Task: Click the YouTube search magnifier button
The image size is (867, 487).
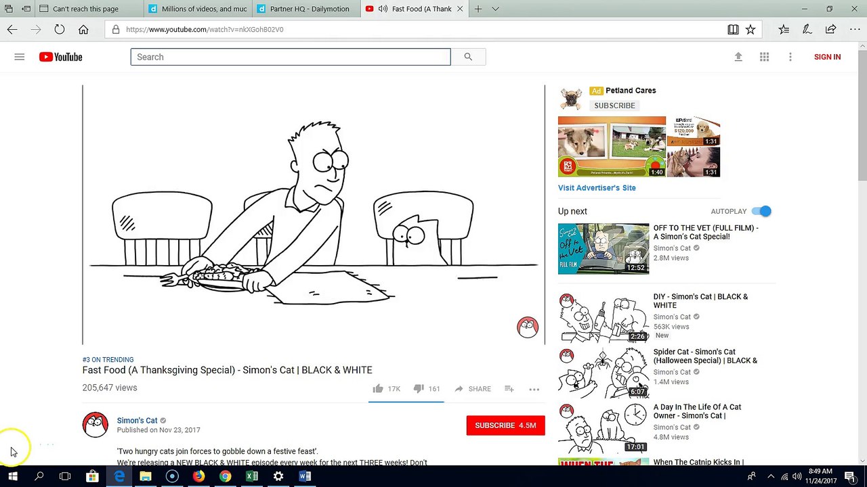Action: pyautogui.click(x=468, y=57)
